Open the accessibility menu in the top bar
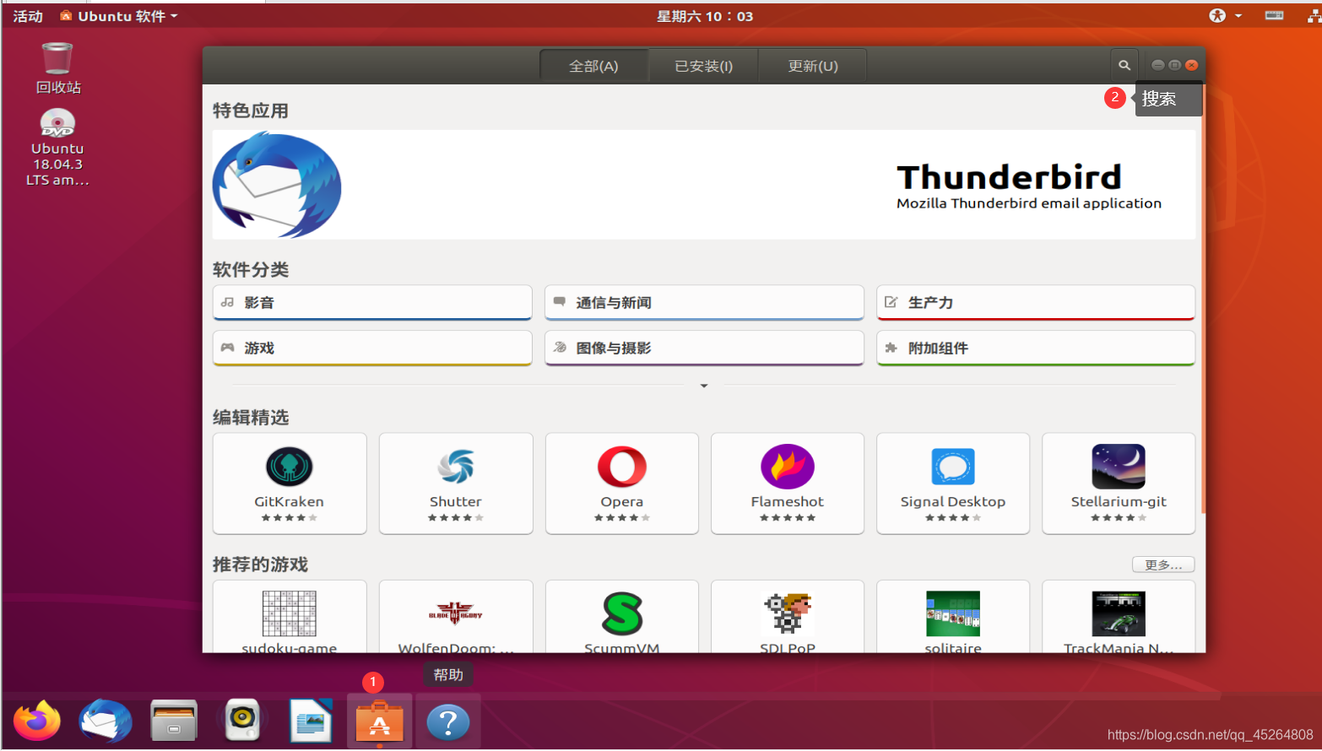 1218,14
